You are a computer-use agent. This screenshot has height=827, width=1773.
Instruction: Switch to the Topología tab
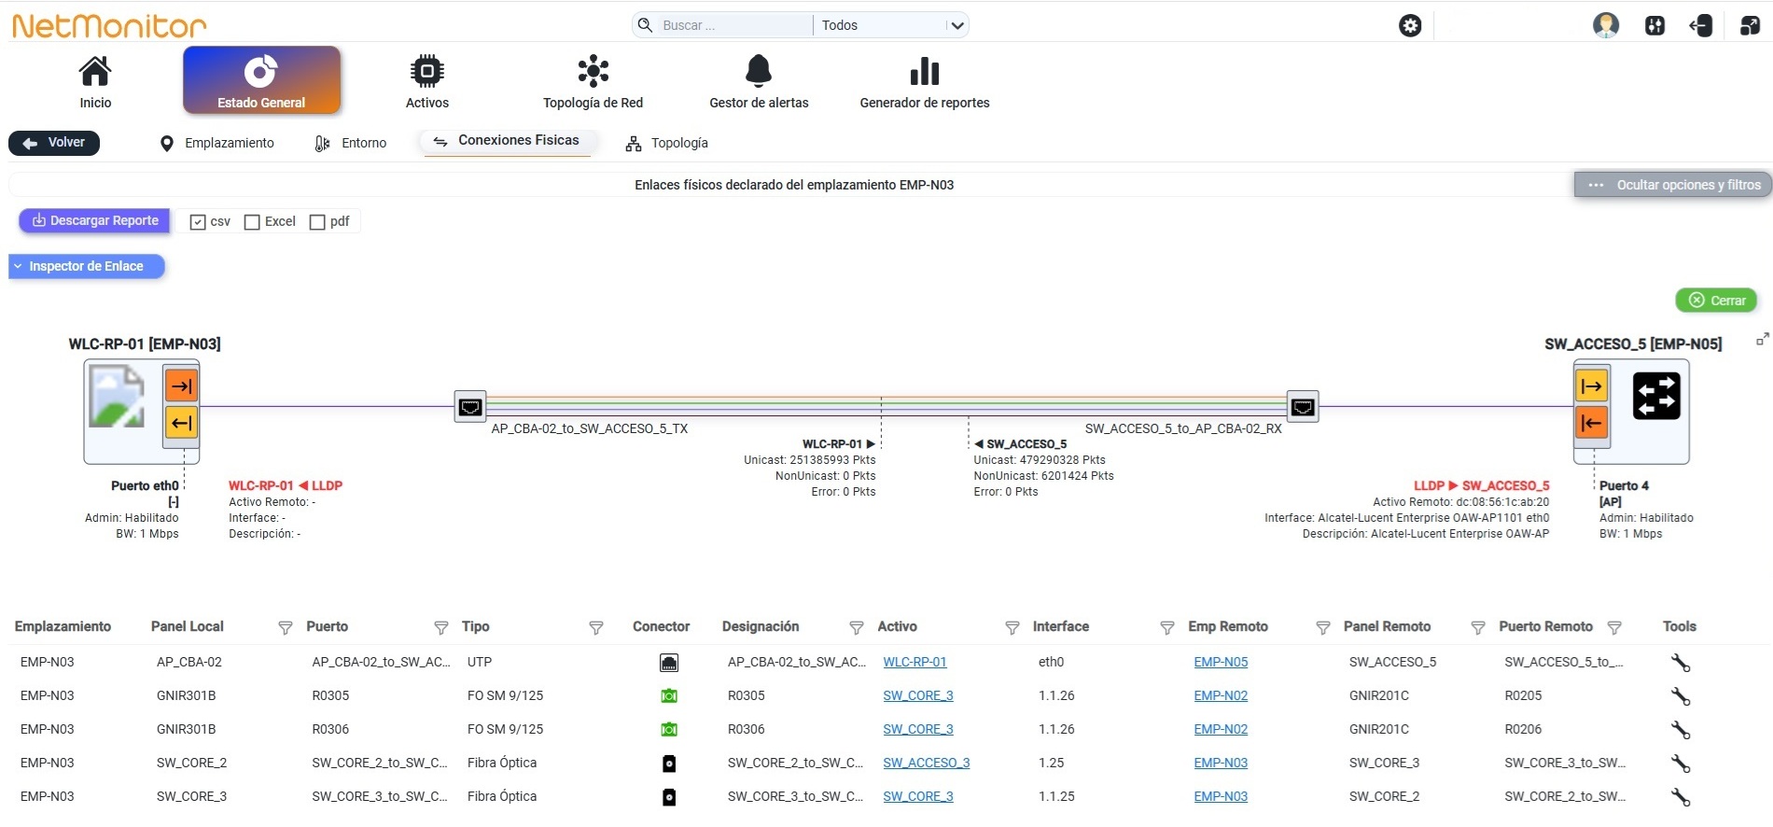tap(667, 143)
